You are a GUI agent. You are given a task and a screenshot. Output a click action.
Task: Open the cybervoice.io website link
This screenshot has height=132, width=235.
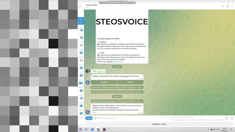click(x=118, y=62)
